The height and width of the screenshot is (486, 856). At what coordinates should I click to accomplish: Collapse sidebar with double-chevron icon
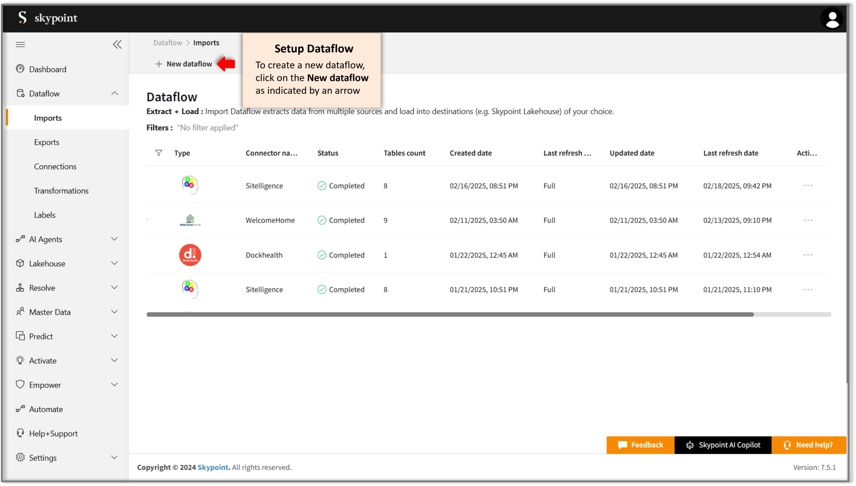117,45
